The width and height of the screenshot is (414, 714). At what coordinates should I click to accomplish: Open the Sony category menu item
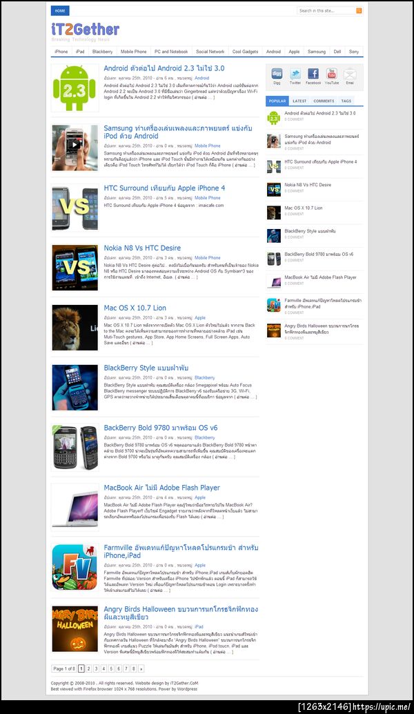(x=354, y=52)
